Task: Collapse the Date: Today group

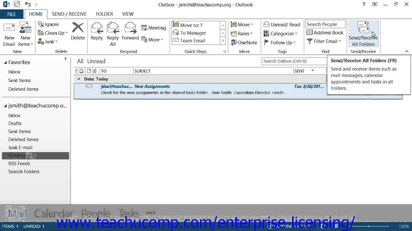Action: pos(79,79)
